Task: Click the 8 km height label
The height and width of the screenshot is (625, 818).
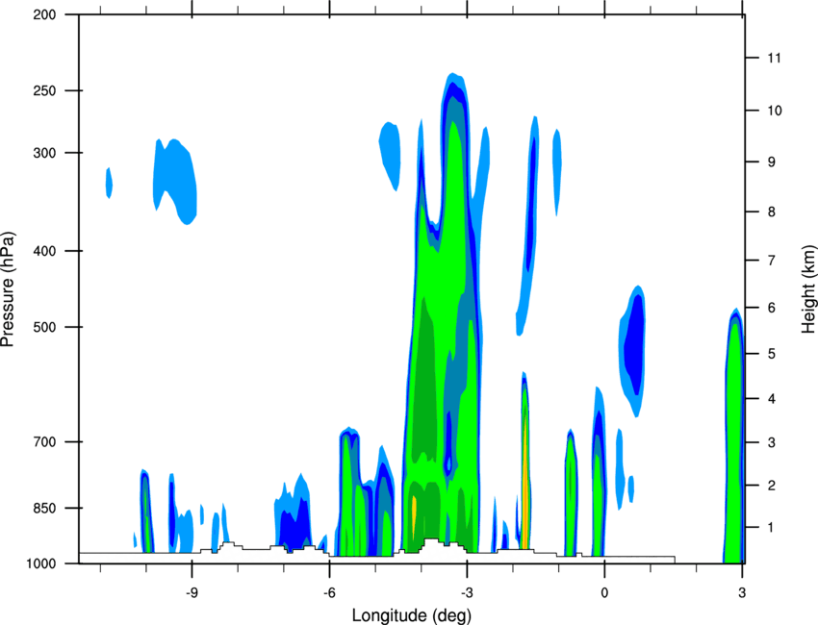Action: [772, 212]
